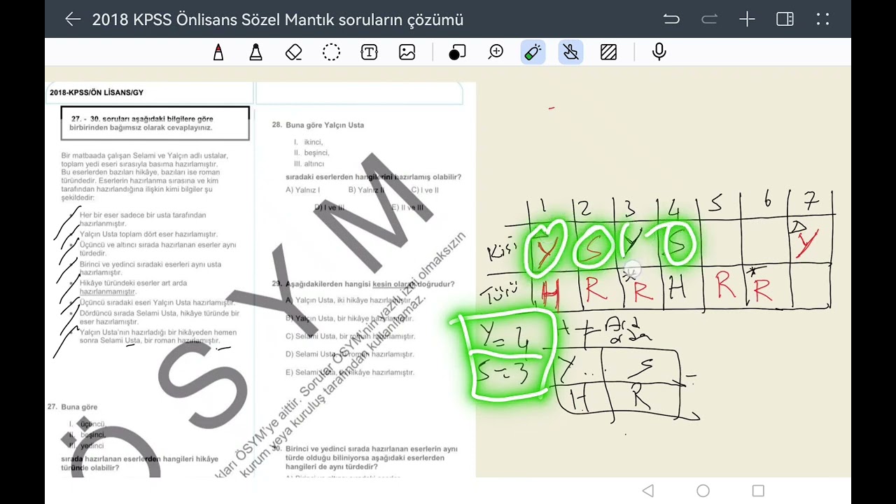Image resolution: width=896 pixels, height=504 pixels.
Task: Select the Highlighter tool
Action: tap(256, 52)
